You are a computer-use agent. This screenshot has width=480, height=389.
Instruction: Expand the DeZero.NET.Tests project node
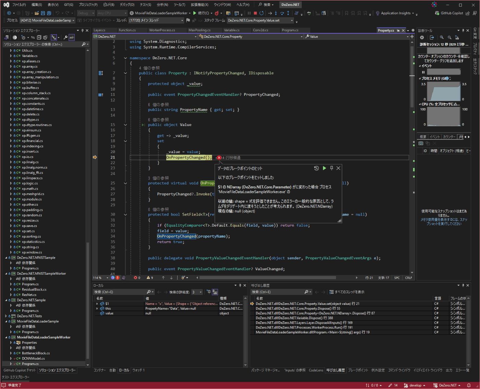coord(6,316)
